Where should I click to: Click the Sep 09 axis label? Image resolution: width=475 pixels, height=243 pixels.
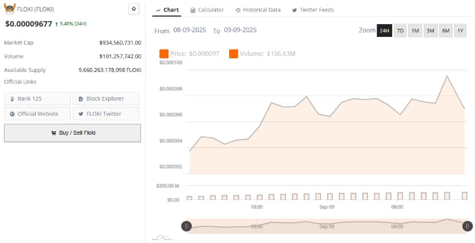pyautogui.click(x=327, y=207)
